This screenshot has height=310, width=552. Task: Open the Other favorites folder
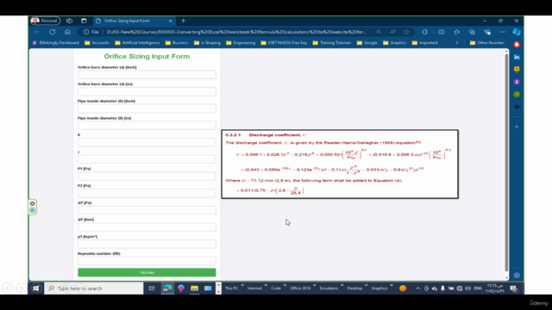pos(487,43)
